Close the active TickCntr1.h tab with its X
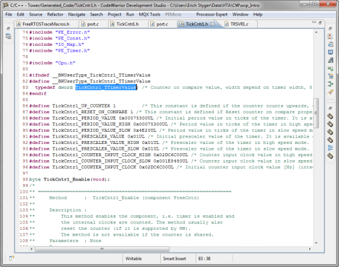The image size is (339, 267). (212, 24)
